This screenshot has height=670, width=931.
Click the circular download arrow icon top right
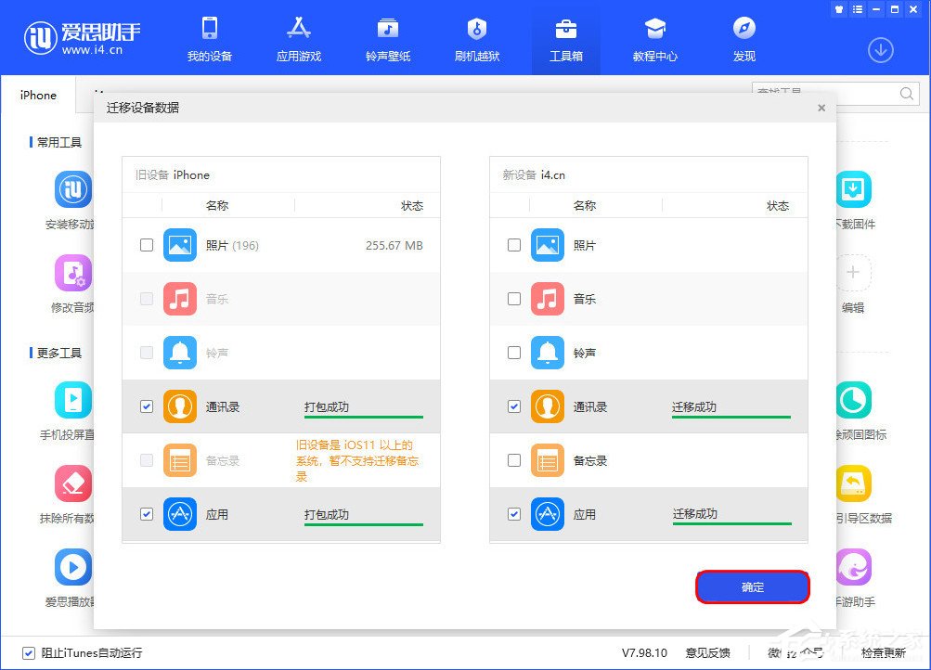coord(879,50)
